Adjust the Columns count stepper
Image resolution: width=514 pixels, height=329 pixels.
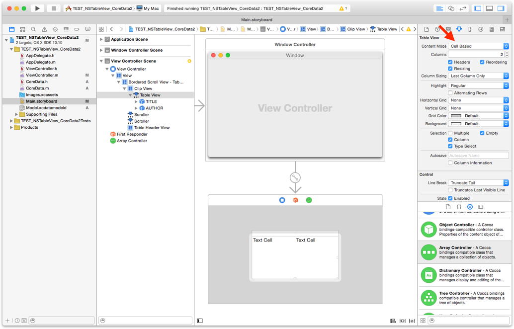507,54
